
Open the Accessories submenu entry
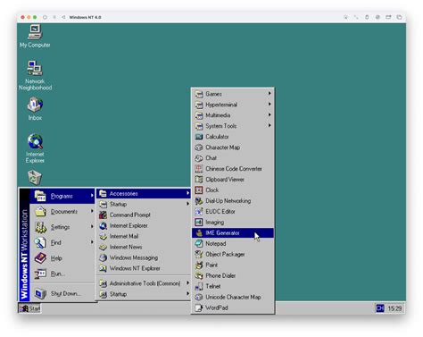point(143,194)
